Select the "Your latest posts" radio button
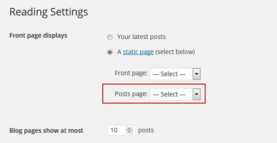Screen dimensions: 277x143 coord(110,37)
